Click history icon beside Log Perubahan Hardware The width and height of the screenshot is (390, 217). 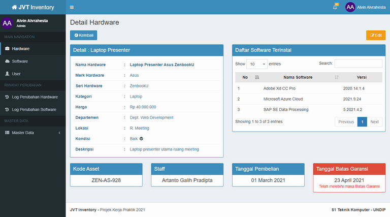click(x=7, y=97)
